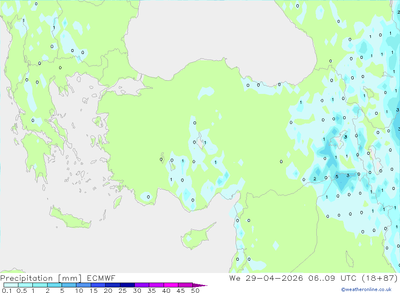Choose the 20–25 mm dark blue swatch
This screenshot has height=293, width=400.
point(113,285)
